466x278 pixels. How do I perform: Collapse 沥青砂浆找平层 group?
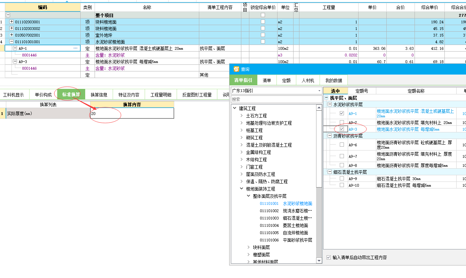[330, 136]
